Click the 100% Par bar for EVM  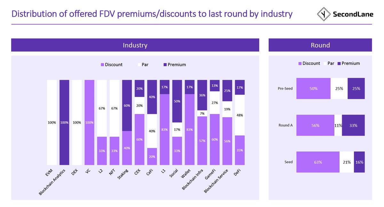(52, 122)
